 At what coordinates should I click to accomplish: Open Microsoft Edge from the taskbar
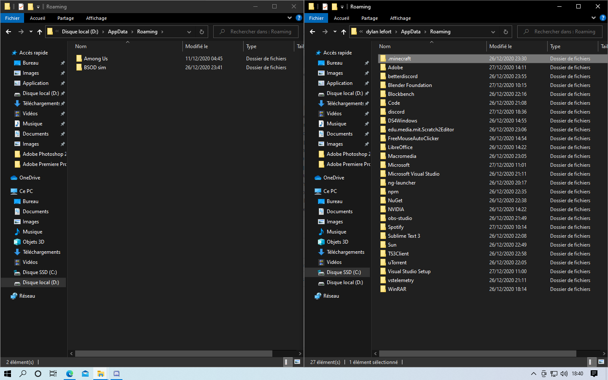(70, 373)
